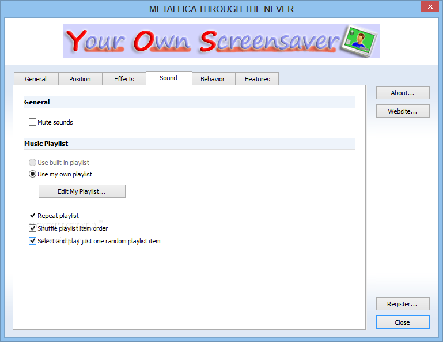Open the Position tab

(80, 79)
